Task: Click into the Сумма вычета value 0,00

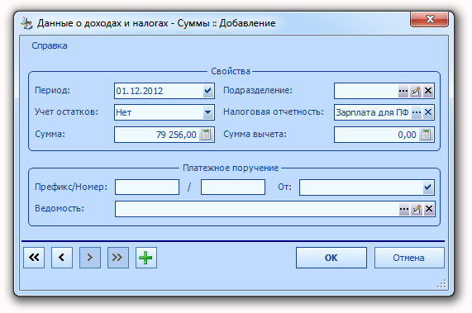Action: (407, 135)
